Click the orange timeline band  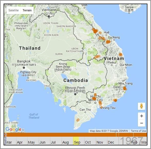[75, 135]
